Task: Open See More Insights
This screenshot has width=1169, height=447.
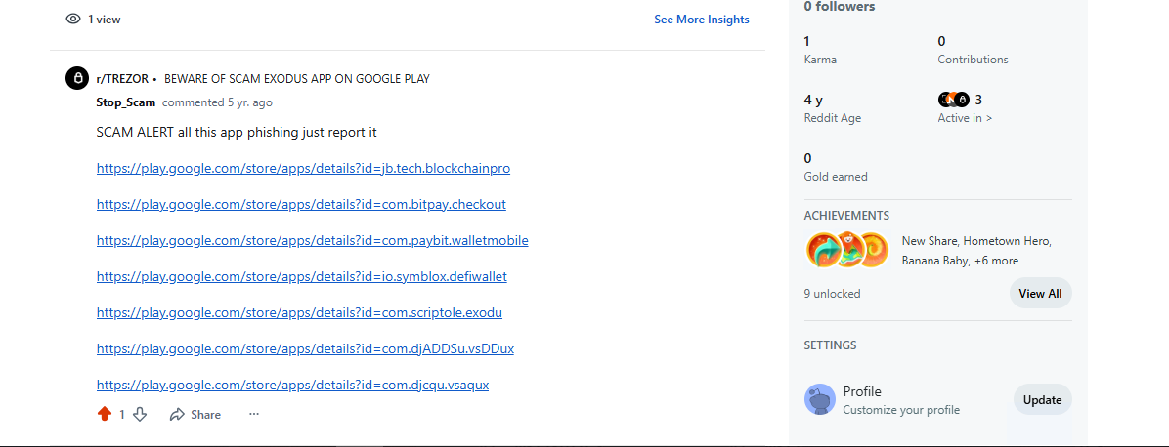Action: tap(701, 19)
